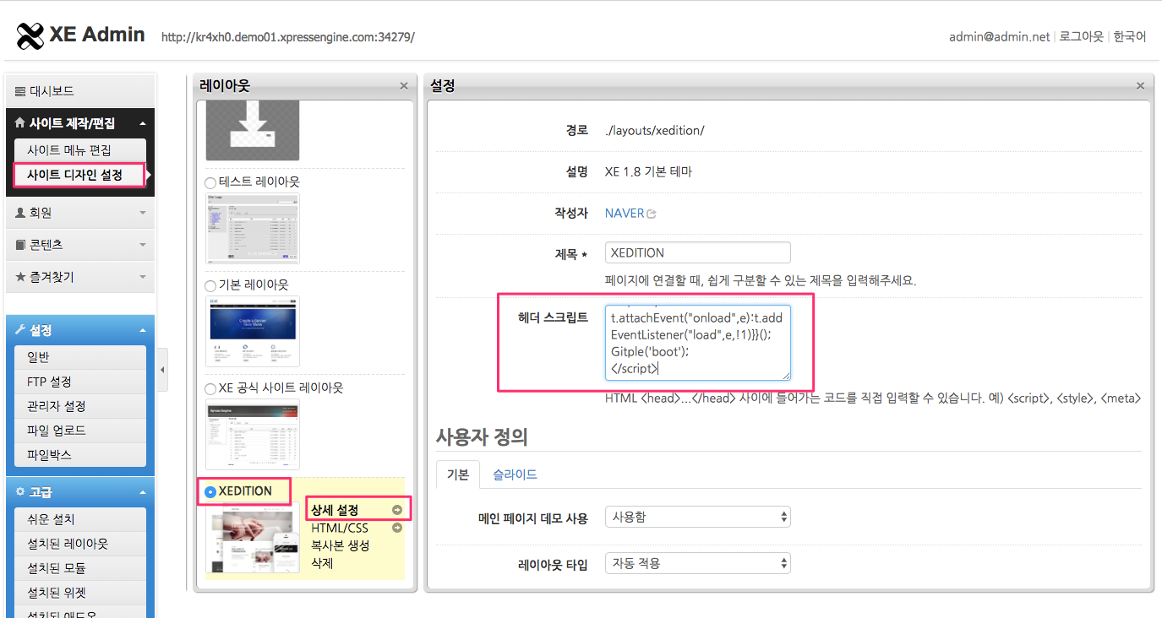Close the 레이아웃 panel
The image size is (1162, 618).
tap(404, 86)
